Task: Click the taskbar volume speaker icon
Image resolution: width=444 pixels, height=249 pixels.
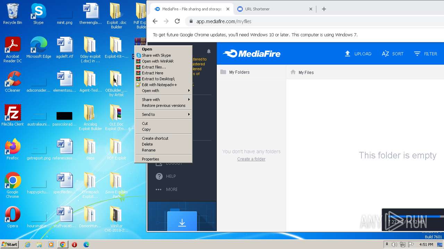Action: pyautogui.click(x=394, y=245)
